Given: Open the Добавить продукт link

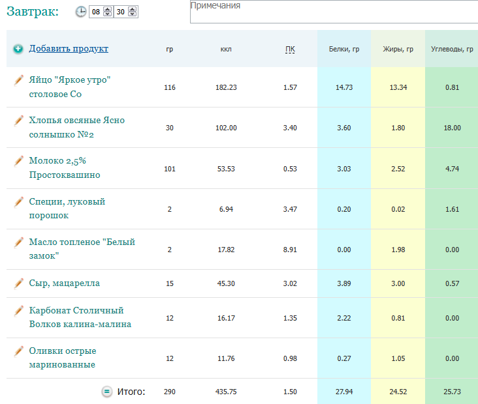Looking at the screenshot, I should coord(69,49).
